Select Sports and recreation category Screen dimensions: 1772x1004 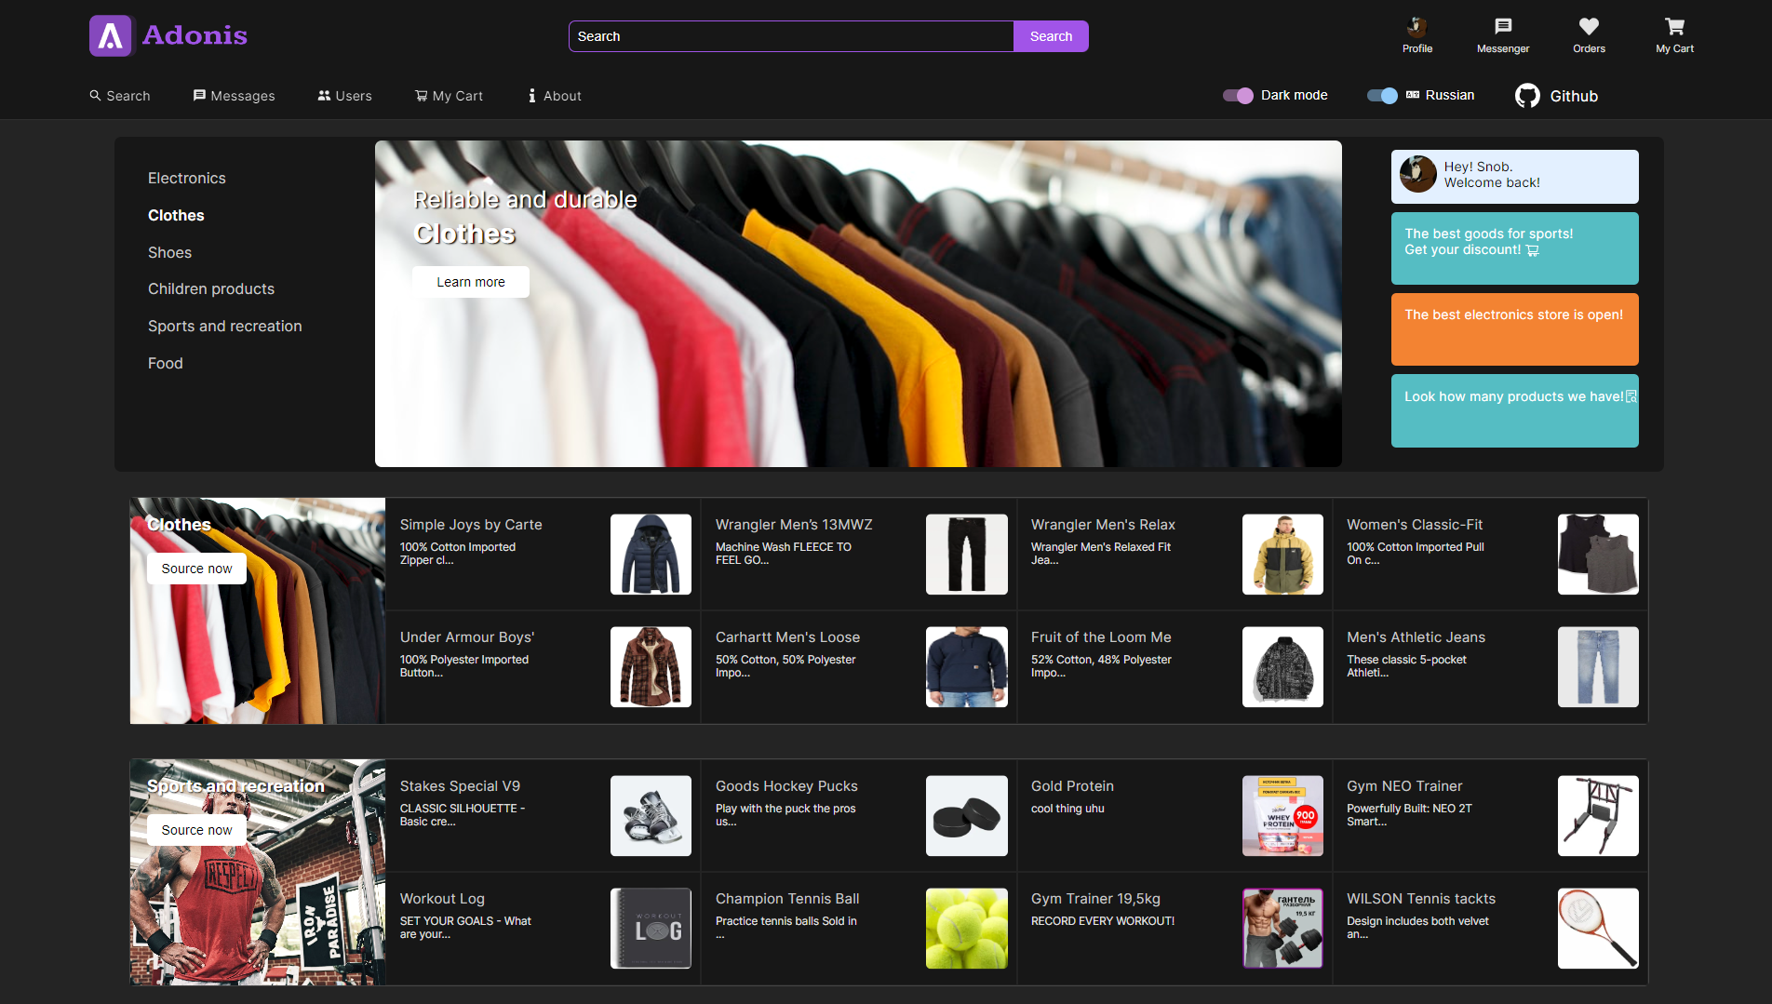click(225, 326)
